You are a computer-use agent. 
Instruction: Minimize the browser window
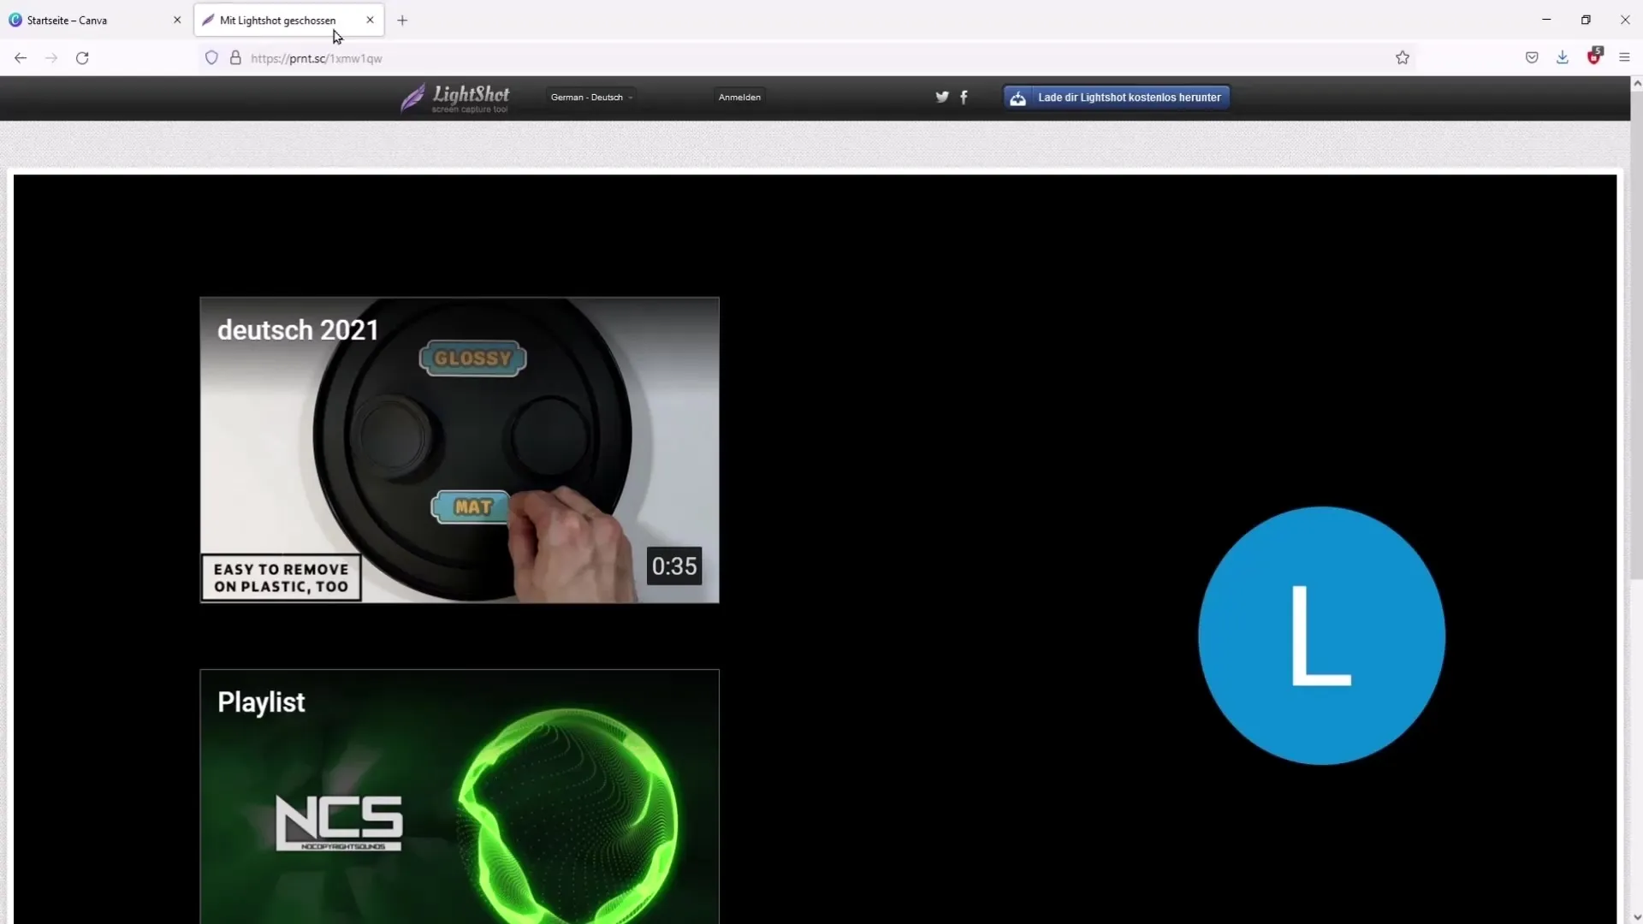[x=1546, y=20]
